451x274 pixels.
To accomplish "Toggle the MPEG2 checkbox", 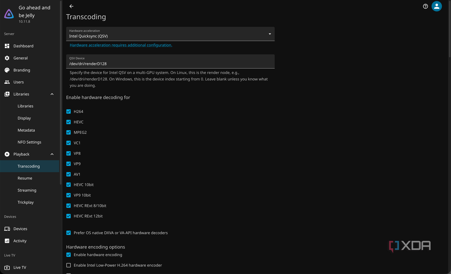I will pos(69,132).
